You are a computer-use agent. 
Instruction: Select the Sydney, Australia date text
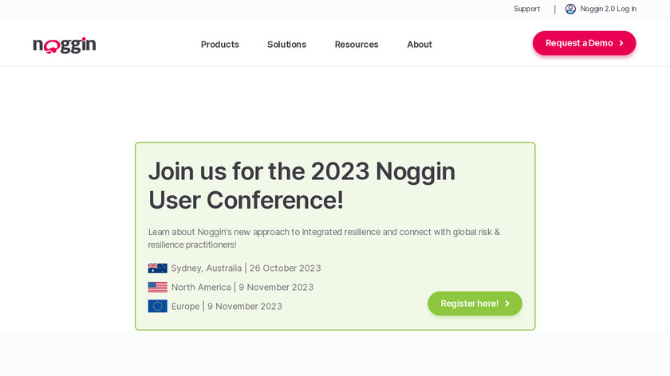(x=246, y=268)
